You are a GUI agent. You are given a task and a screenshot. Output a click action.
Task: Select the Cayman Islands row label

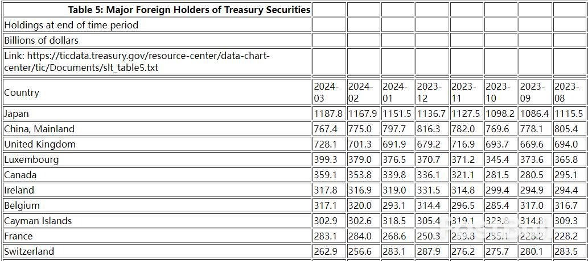[x=38, y=221]
